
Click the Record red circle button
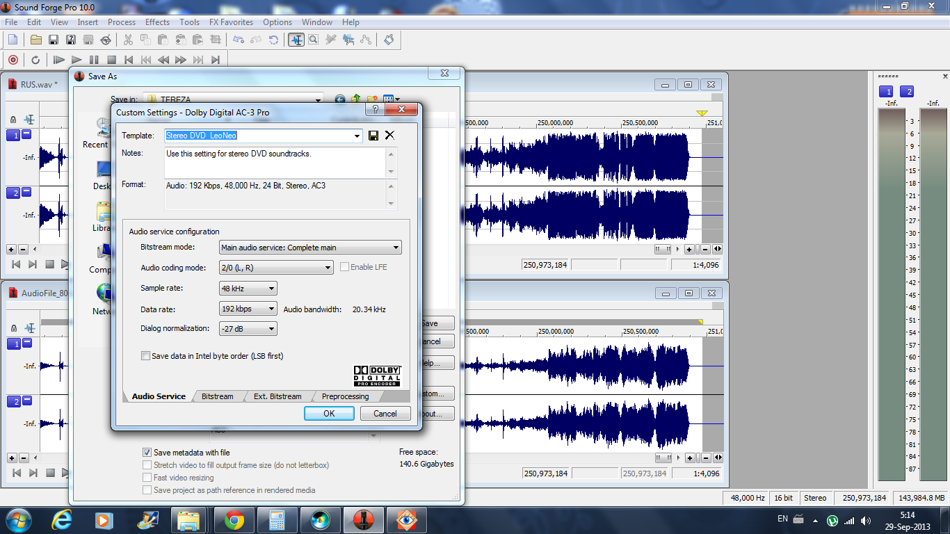pyautogui.click(x=13, y=60)
